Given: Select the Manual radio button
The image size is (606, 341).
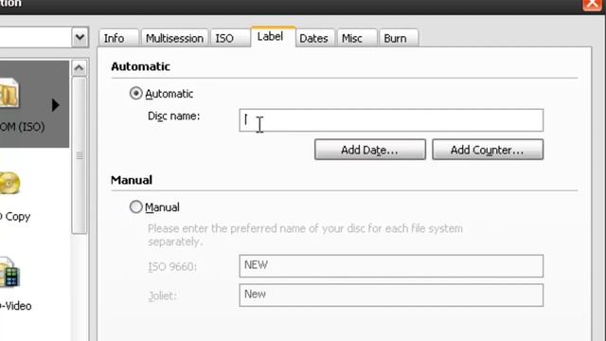Looking at the screenshot, I should (135, 206).
